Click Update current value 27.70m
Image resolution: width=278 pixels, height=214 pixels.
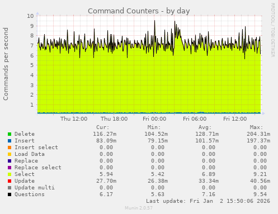(x=106, y=181)
